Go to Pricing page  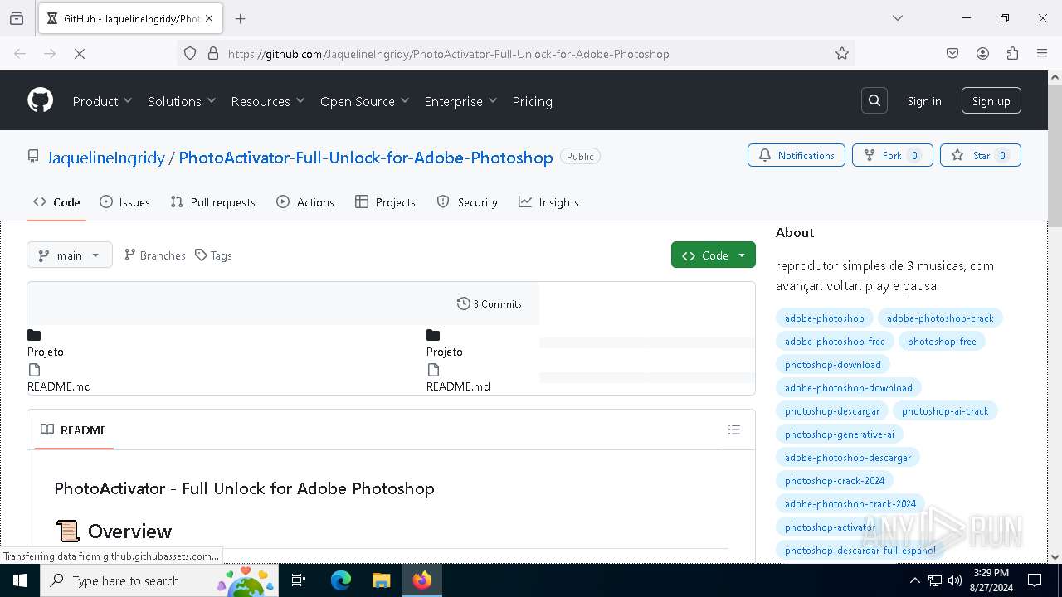pyautogui.click(x=532, y=101)
